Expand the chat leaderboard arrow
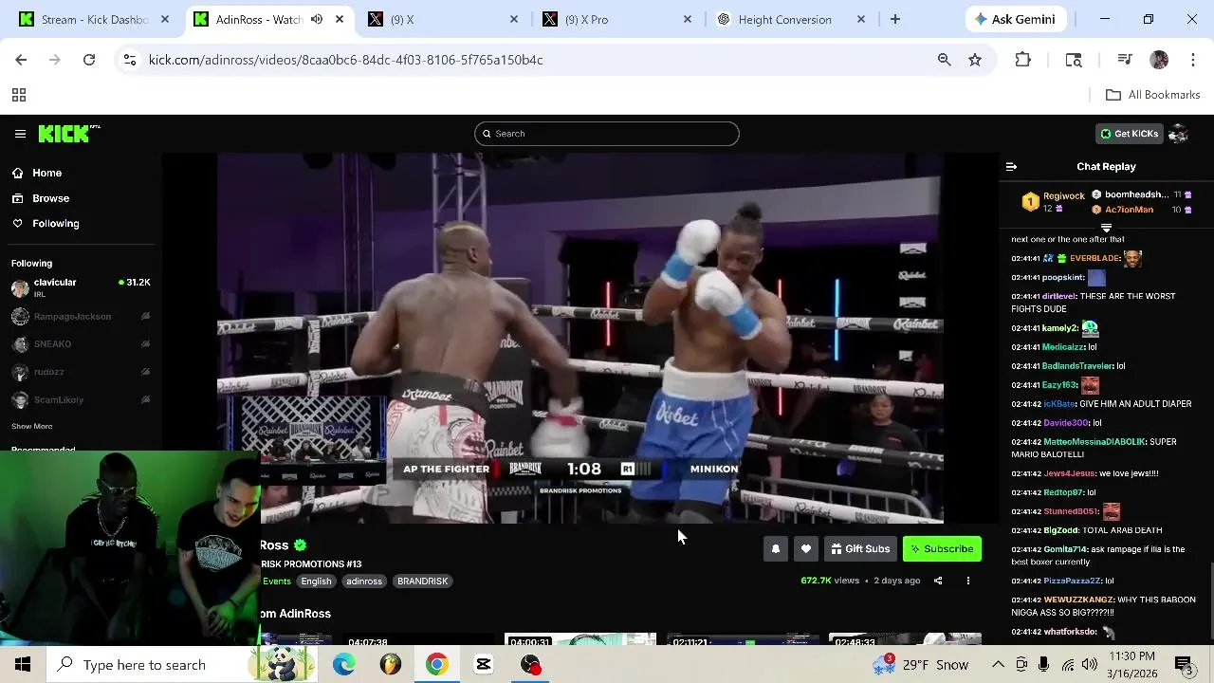The height and width of the screenshot is (683, 1214). click(1106, 229)
